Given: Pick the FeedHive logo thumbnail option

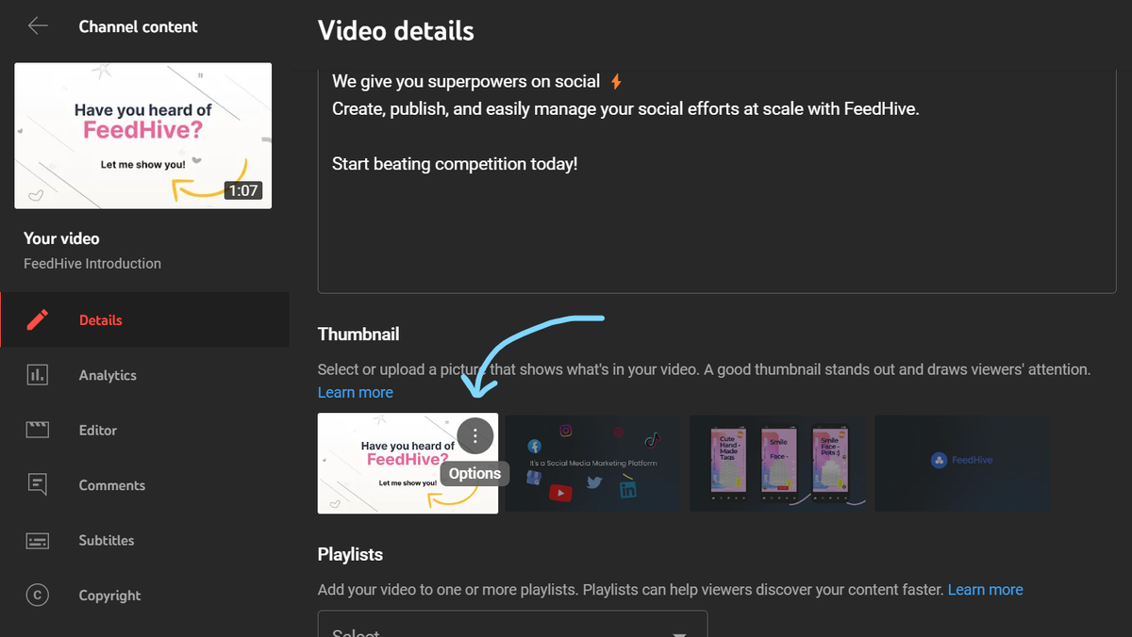Looking at the screenshot, I should tap(962, 464).
